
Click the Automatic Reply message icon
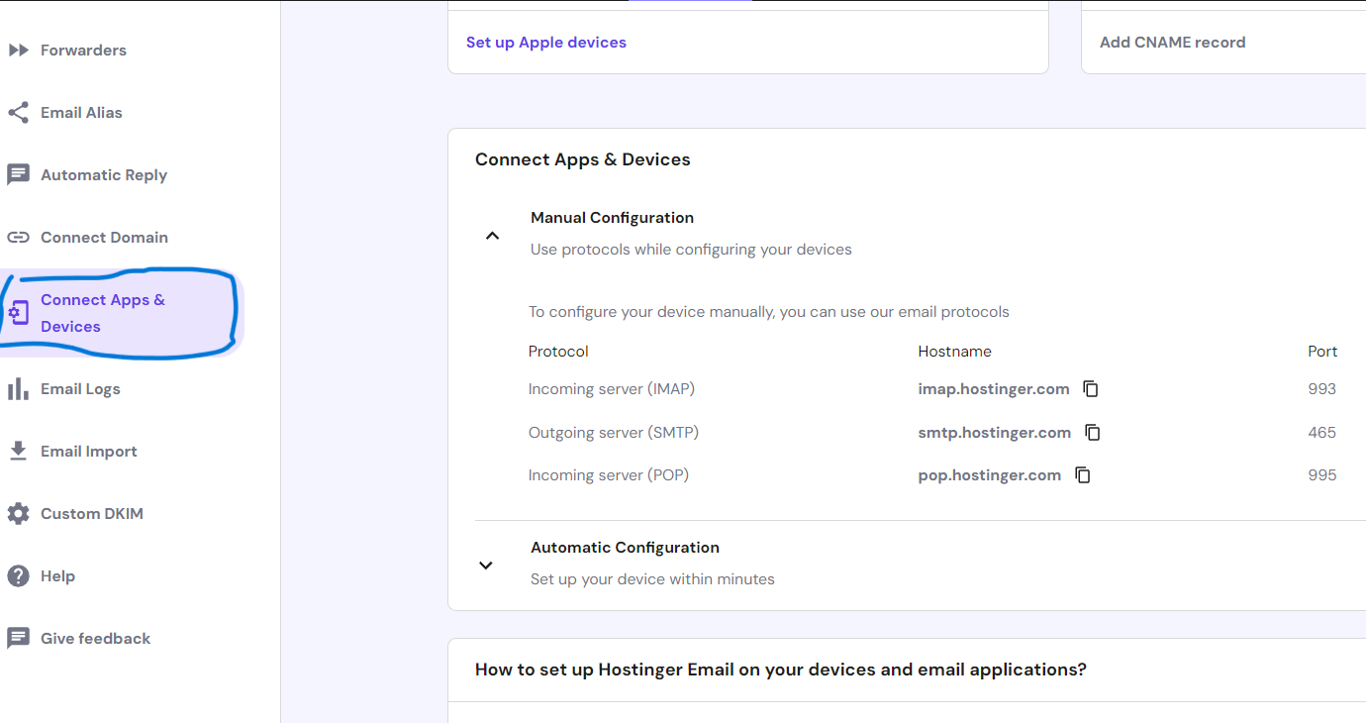18,175
